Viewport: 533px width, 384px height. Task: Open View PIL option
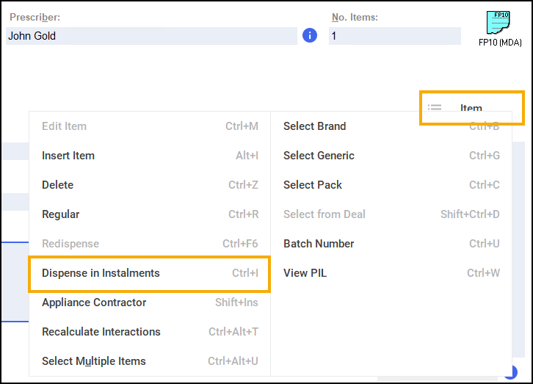coord(305,273)
